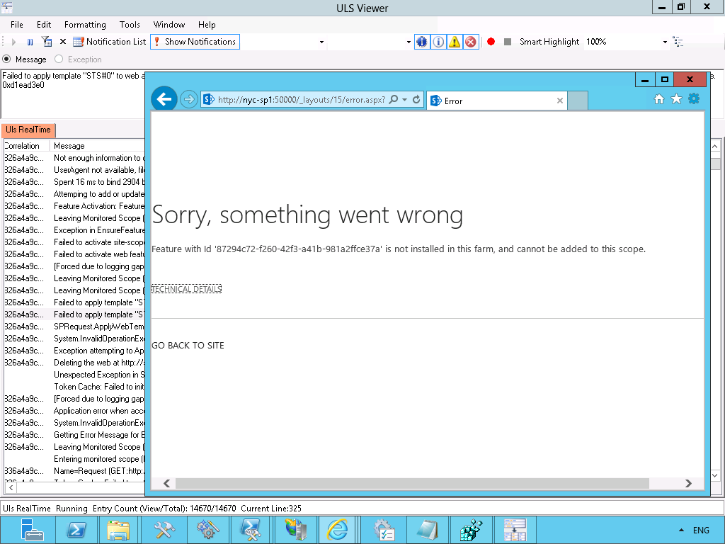Switch to the Uls RealTime tab

pos(28,130)
